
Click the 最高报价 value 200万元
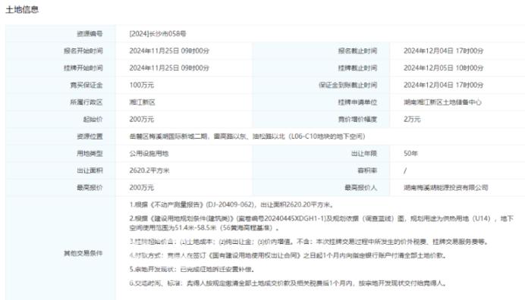click(x=141, y=187)
